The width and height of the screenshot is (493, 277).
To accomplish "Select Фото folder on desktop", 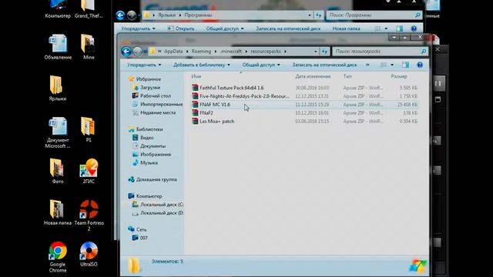I will pos(58,172).
